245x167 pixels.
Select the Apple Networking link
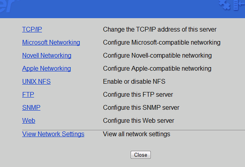click(x=47, y=69)
